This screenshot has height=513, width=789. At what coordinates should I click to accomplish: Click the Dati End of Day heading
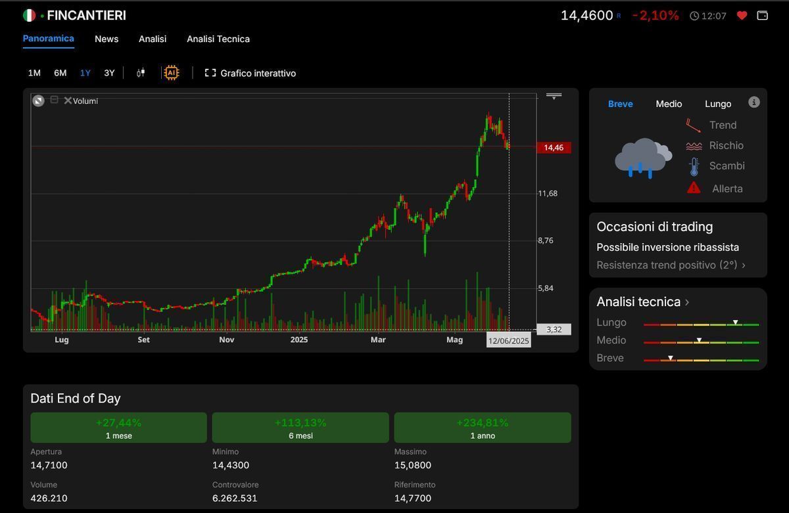coord(76,398)
